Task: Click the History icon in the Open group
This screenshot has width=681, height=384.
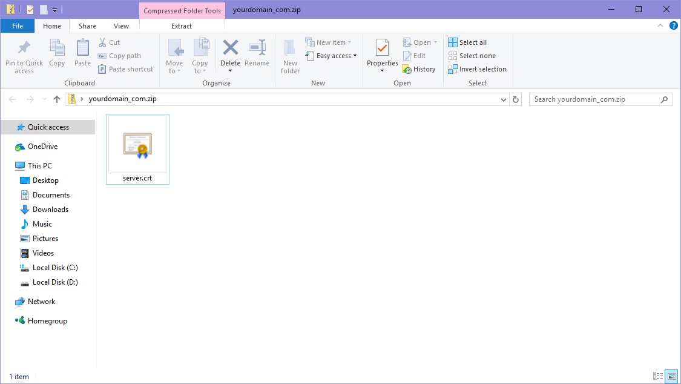Action: click(x=419, y=68)
